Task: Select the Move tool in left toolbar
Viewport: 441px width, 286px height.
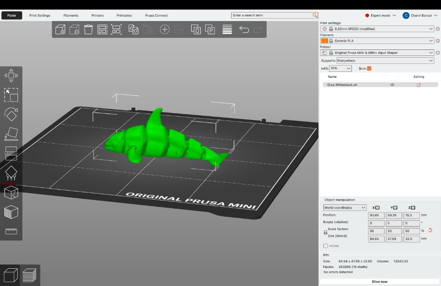Action: [11, 75]
